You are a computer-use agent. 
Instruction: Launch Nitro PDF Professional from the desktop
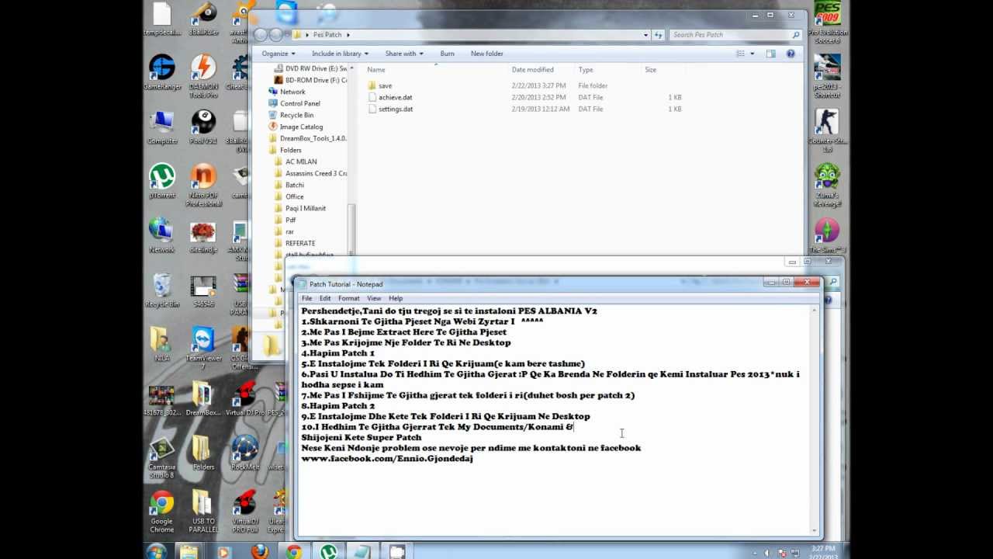point(203,185)
